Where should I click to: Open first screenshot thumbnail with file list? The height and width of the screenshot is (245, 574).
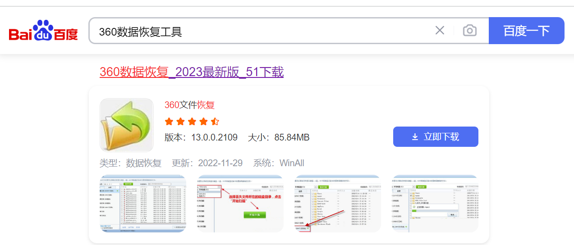pyautogui.click(x=142, y=204)
